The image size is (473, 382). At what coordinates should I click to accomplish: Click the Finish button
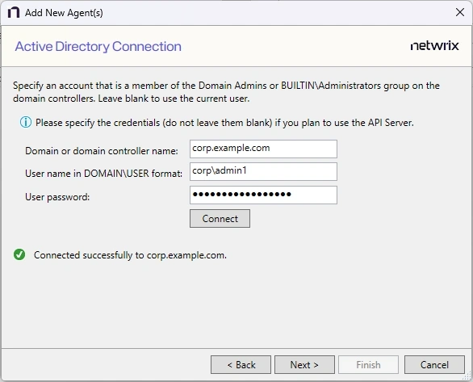click(x=368, y=364)
